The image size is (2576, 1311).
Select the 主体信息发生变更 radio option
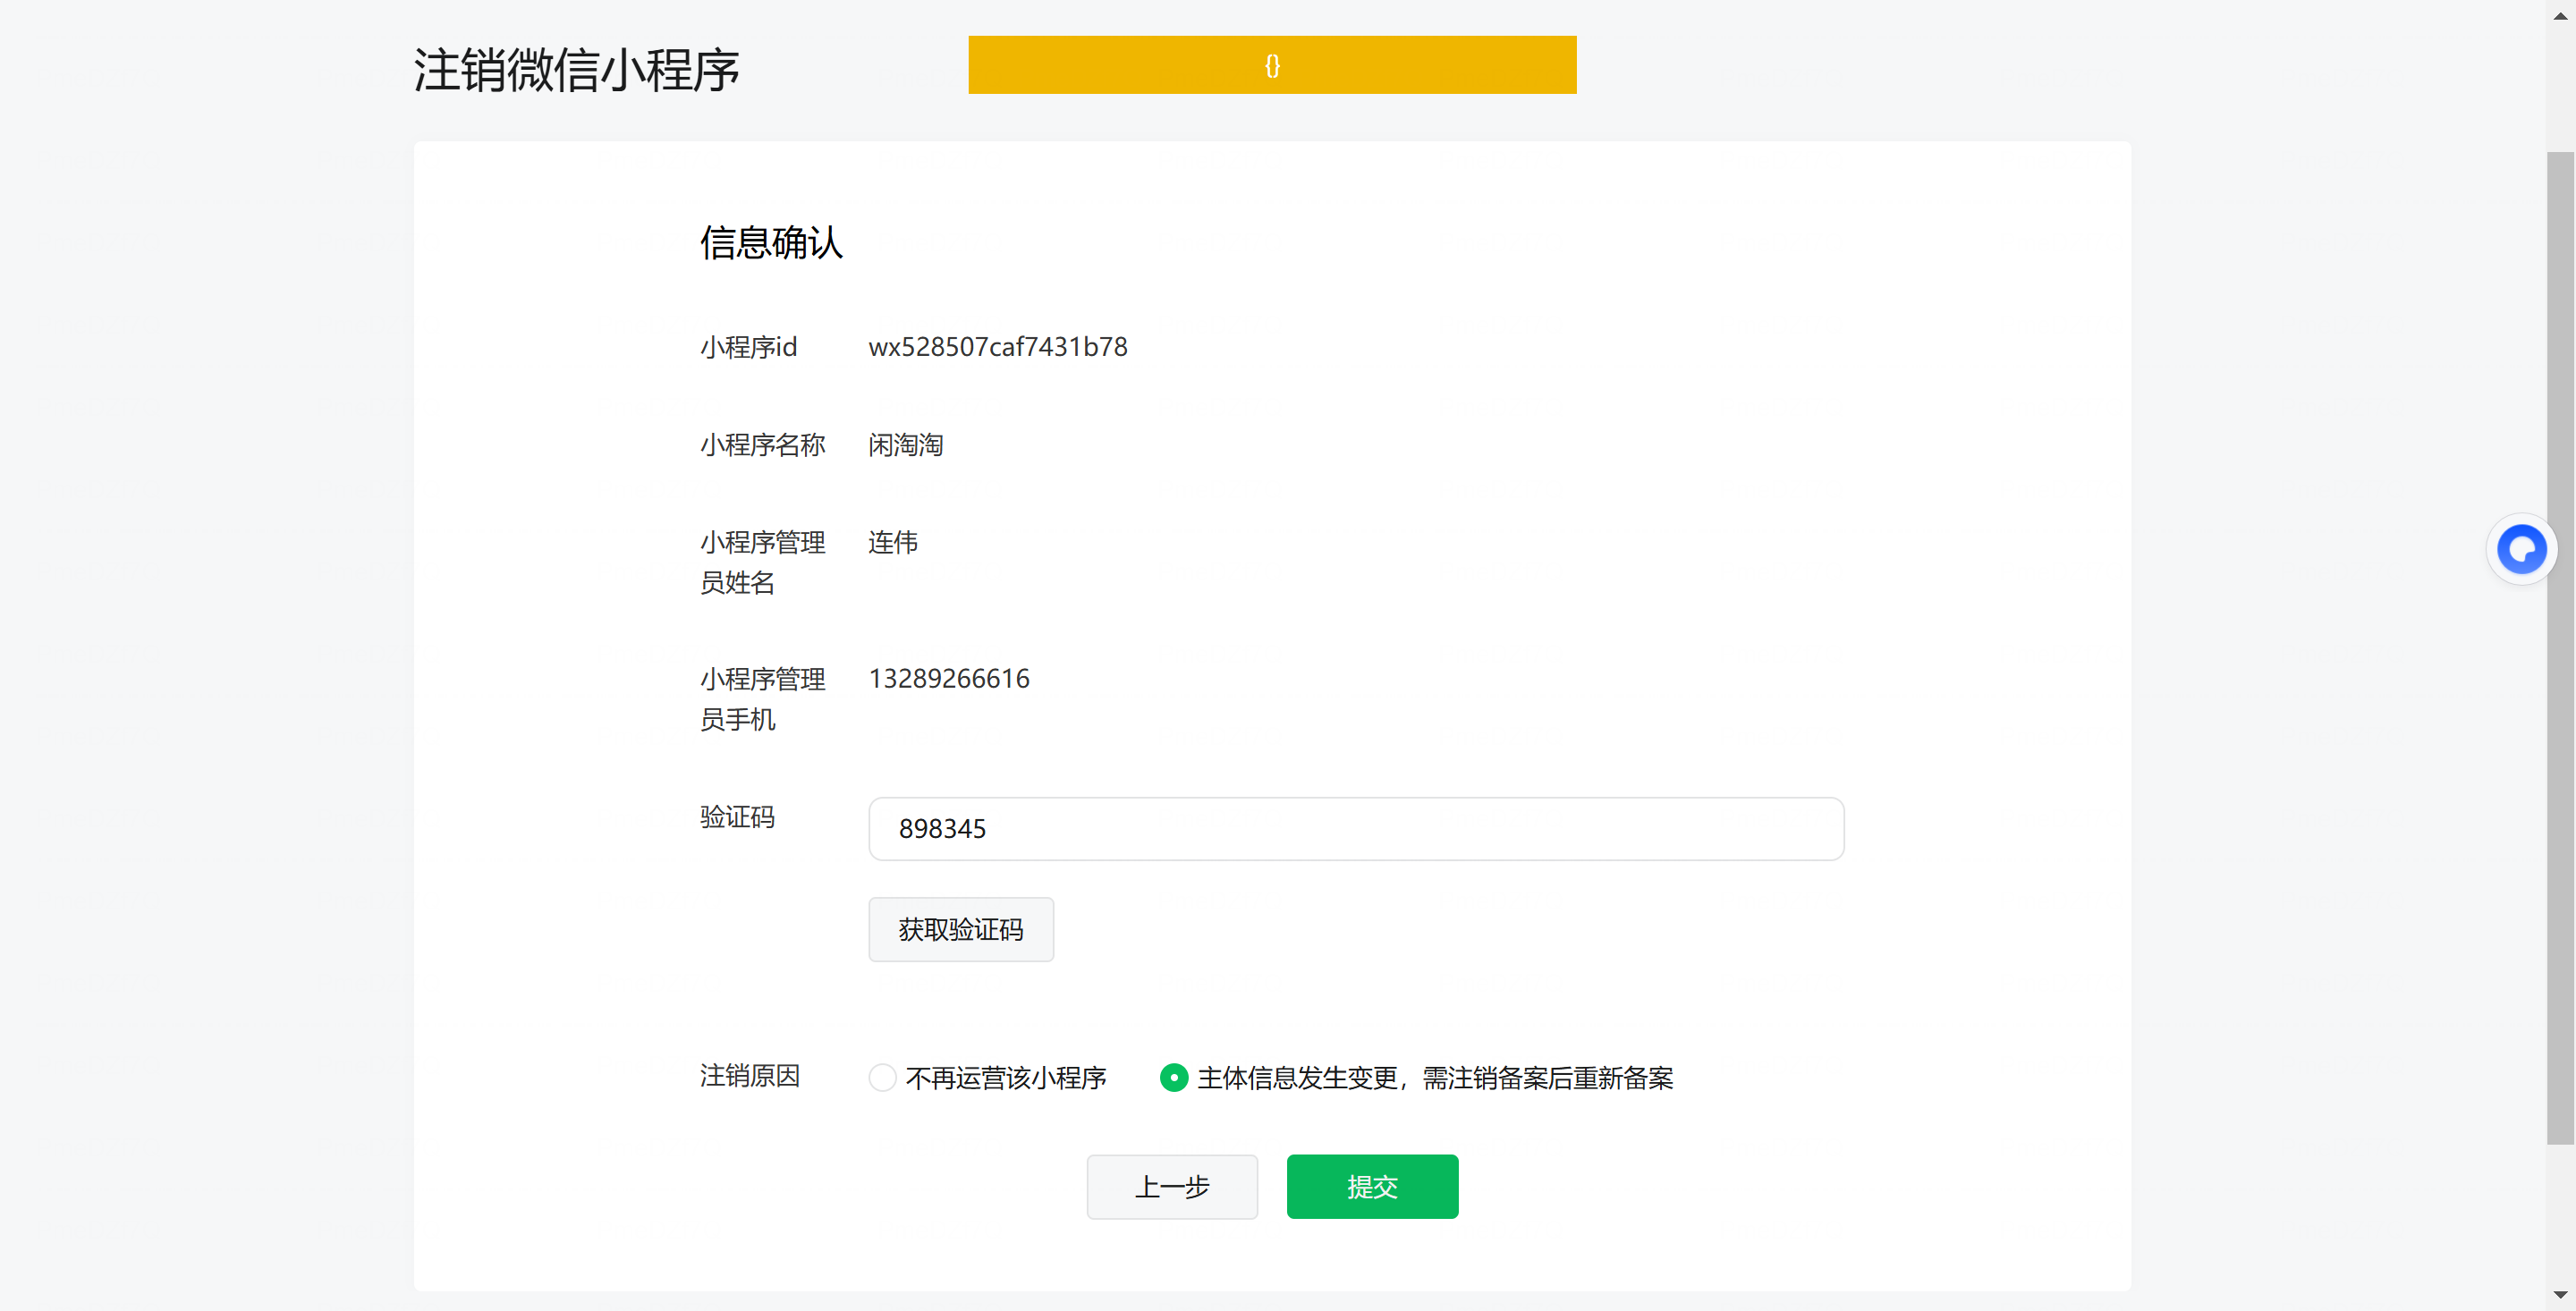(1174, 1078)
